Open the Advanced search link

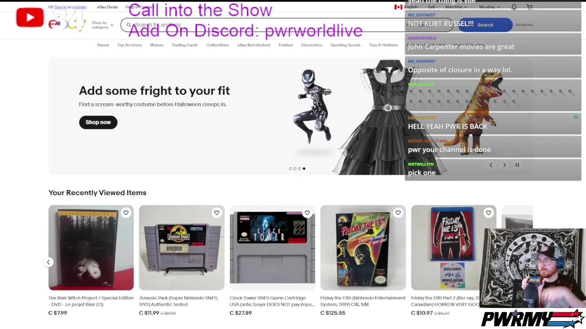(524, 25)
